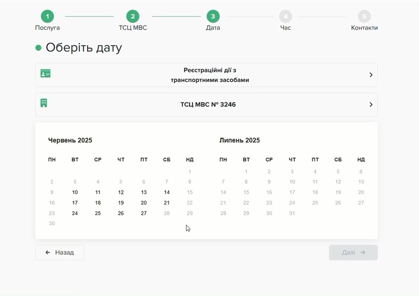Click the disabled date June 9
Viewport: 419px width, 296px height.
coord(52,192)
